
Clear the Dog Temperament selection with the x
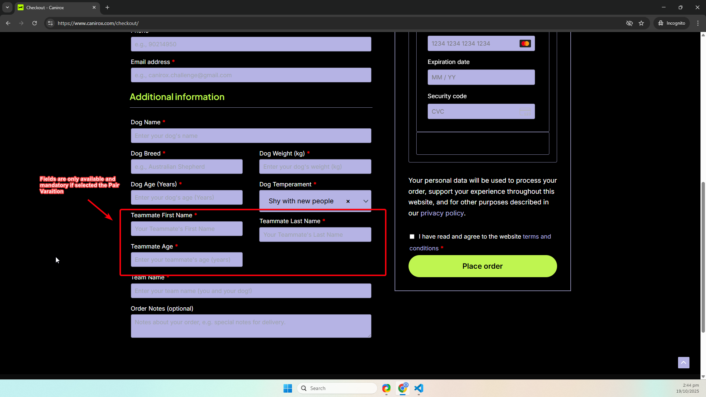tap(348, 201)
